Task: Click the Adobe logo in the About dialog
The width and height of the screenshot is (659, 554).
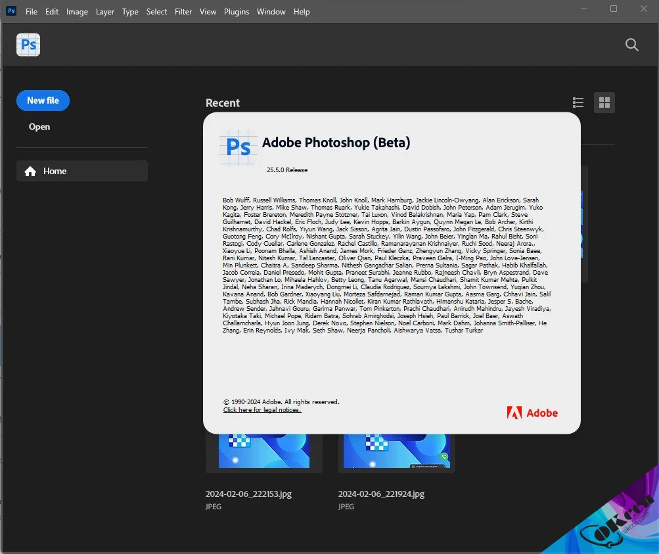Action: (x=532, y=413)
